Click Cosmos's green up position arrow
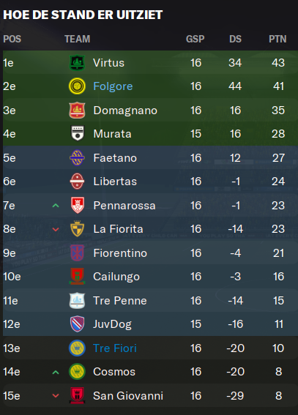The height and width of the screenshot is (415, 298). pos(56,373)
